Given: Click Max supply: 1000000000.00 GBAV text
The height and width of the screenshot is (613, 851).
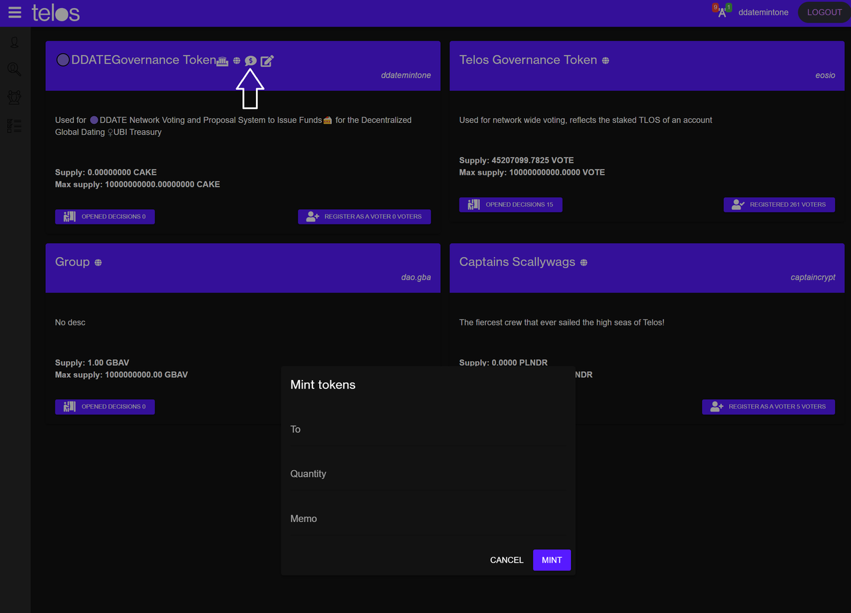Looking at the screenshot, I should (122, 375).
